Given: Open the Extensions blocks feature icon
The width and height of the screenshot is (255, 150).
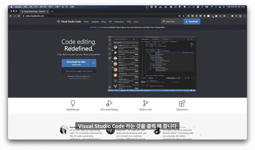Looking at the screenshot, I should click(x=182, y=103).
